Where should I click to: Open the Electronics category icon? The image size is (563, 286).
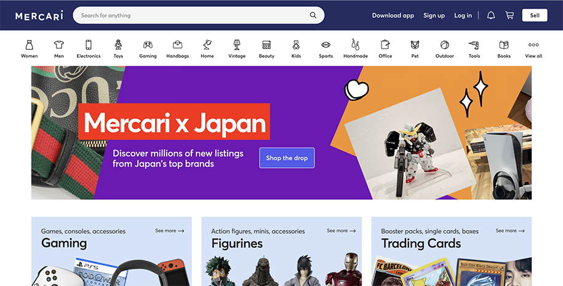click(x=89, y=46)
